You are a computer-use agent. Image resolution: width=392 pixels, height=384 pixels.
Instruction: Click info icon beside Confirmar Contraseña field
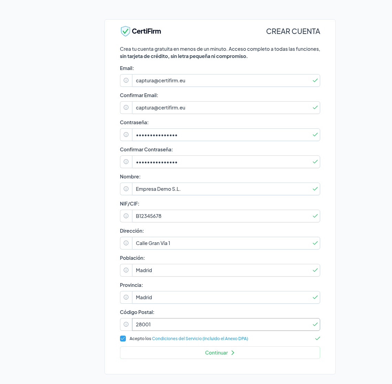pos(126,162)
